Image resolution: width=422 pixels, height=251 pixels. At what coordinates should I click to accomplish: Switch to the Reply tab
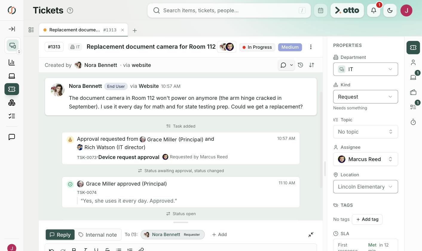coord(60,235)
